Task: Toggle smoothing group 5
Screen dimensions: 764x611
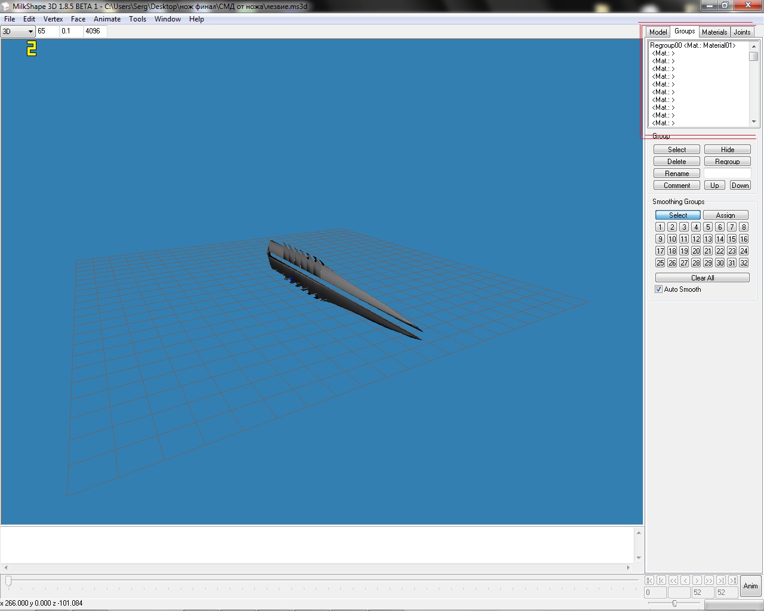Action: click(708, 227)
